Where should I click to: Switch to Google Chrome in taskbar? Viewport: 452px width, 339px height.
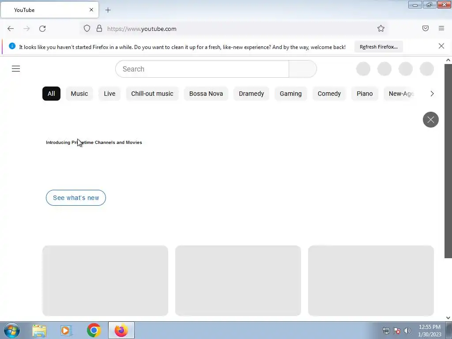pos(94,330)
